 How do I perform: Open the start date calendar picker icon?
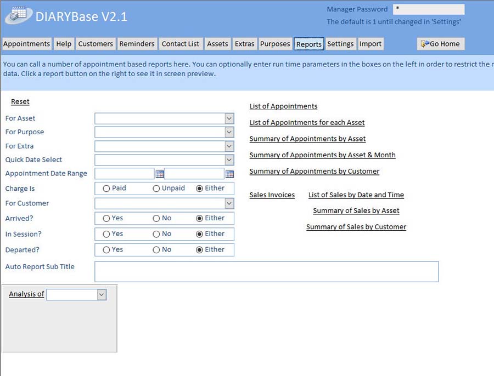pos(160,174)
